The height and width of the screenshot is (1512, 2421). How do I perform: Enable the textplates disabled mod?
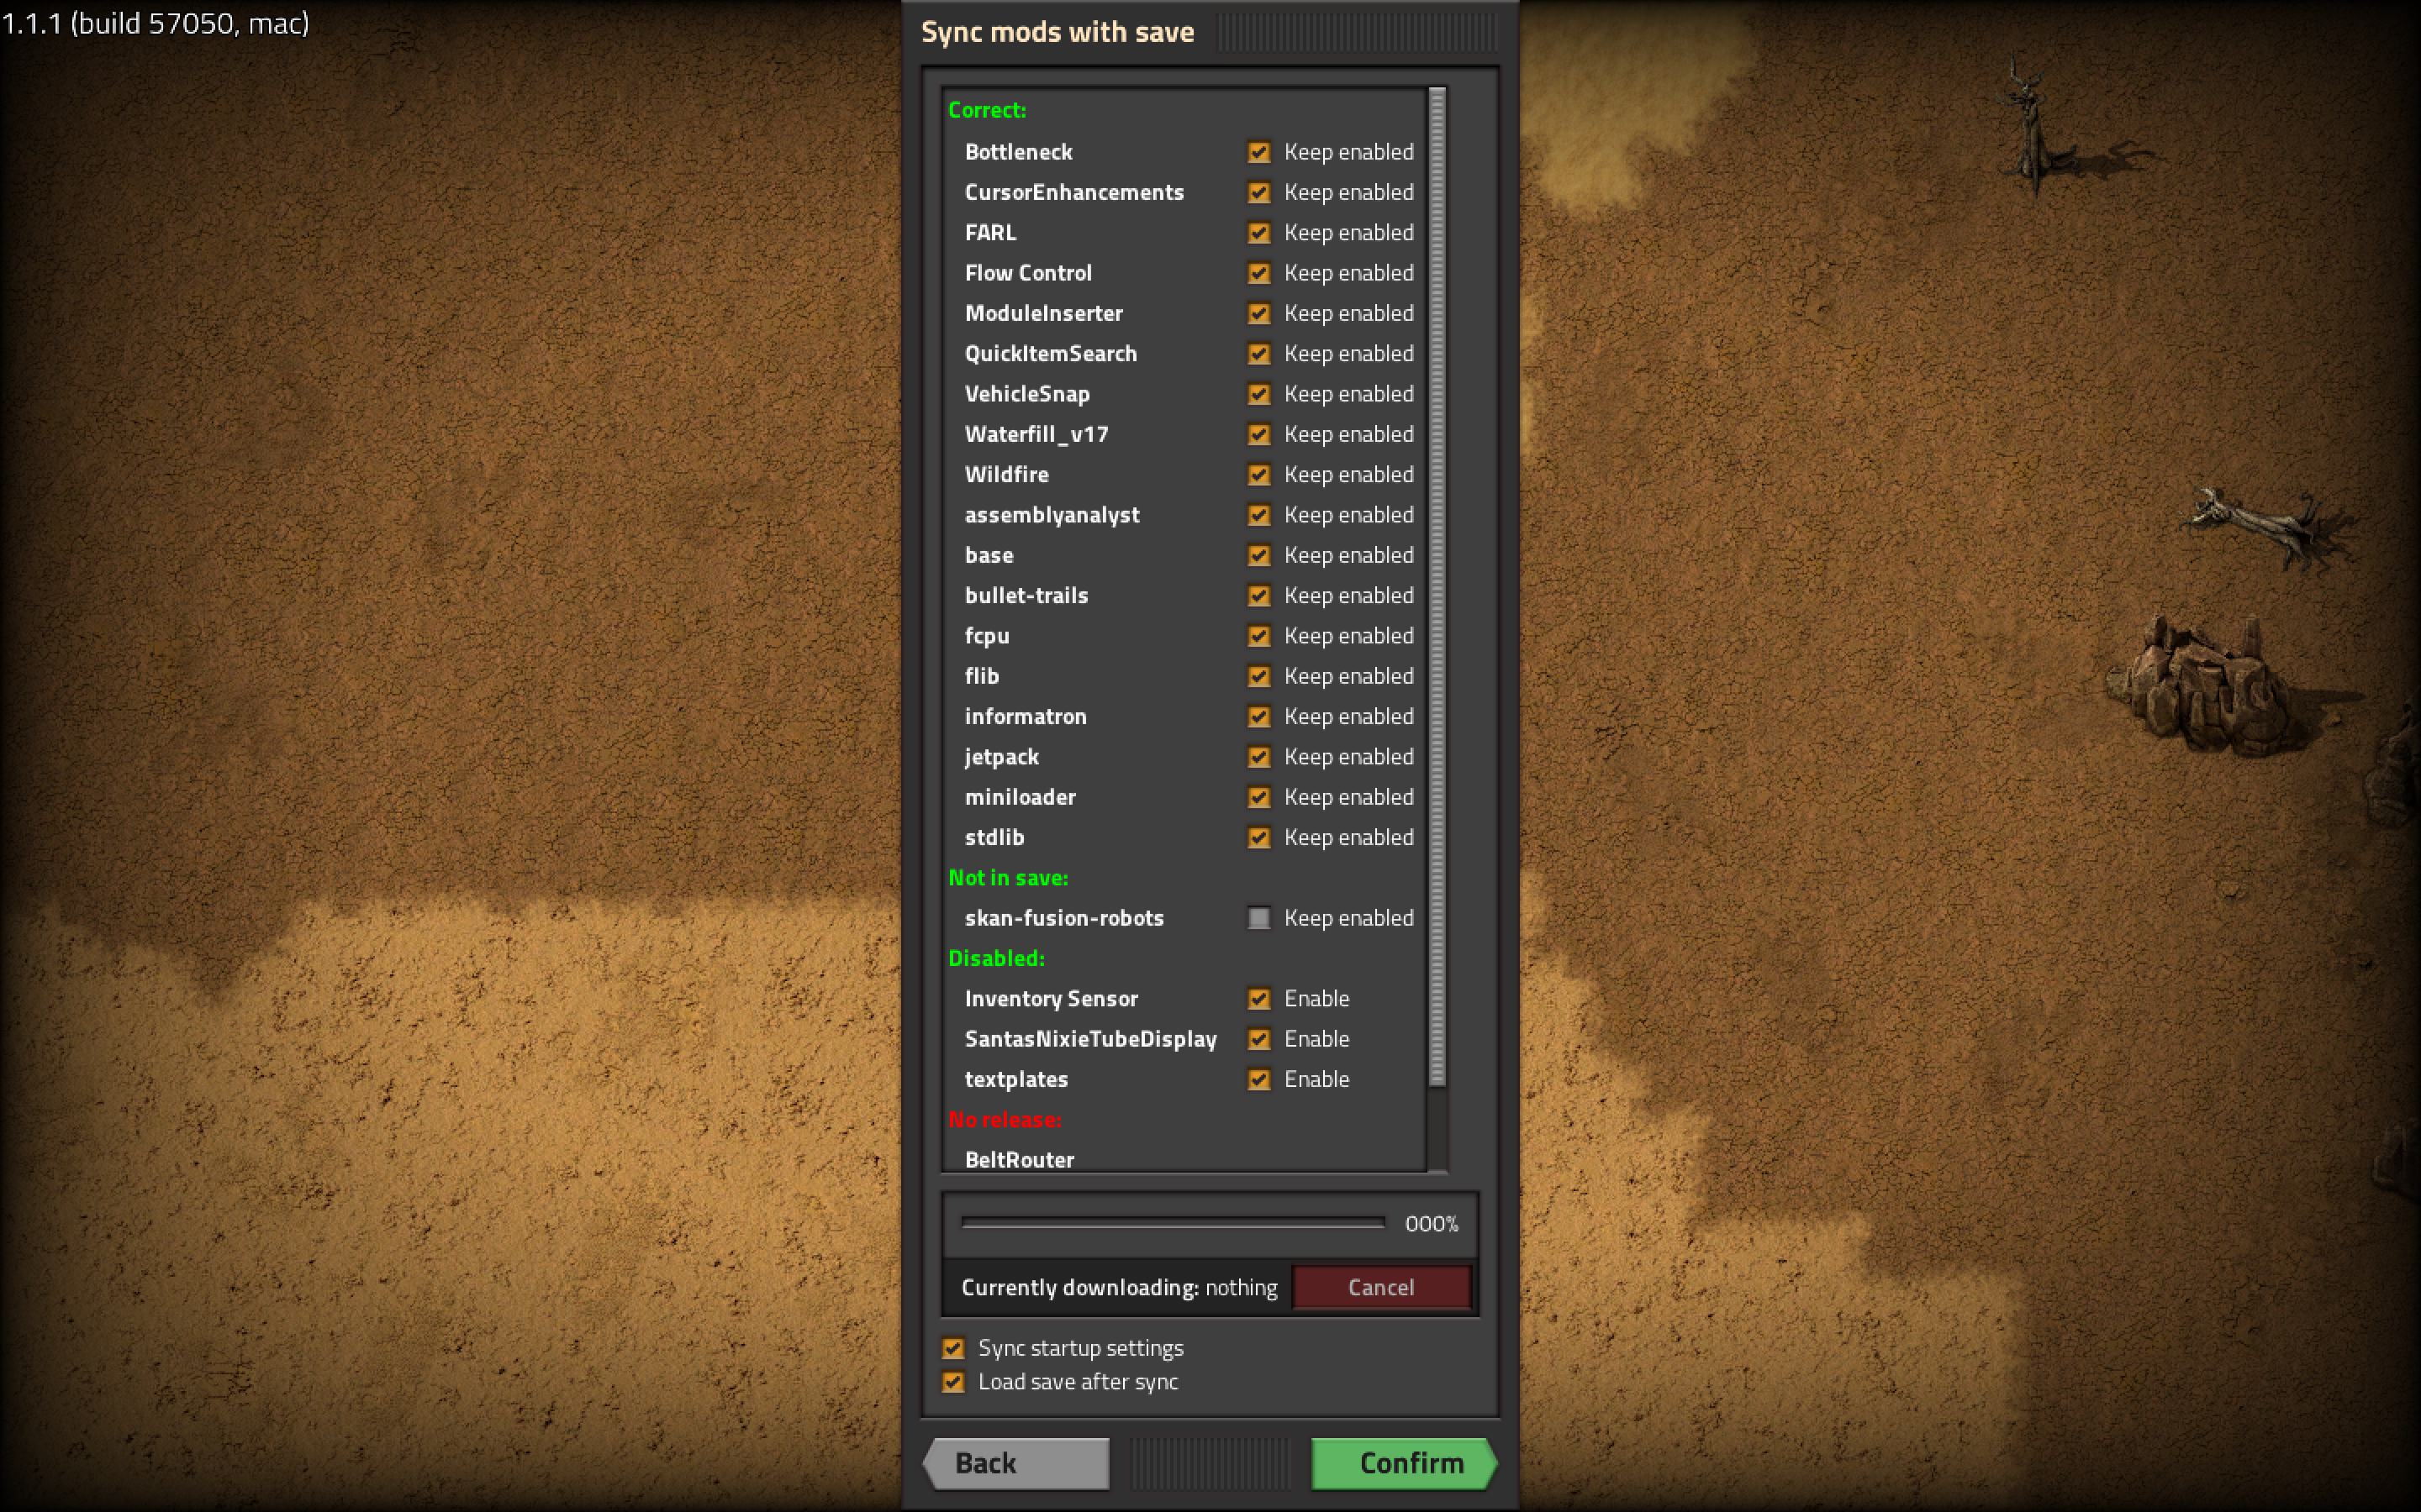pyautogui.click(x=1257, y=1080)
